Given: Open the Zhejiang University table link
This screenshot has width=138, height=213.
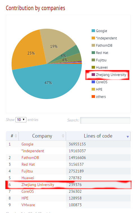Looking at the screenshot, I should [38, 185].
